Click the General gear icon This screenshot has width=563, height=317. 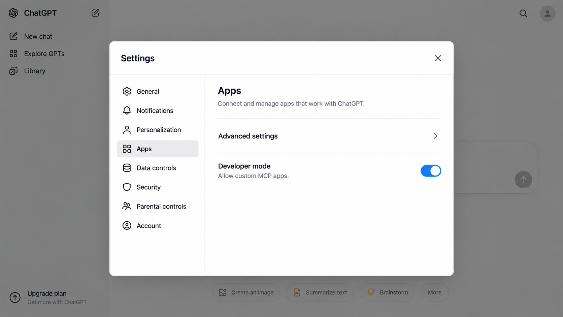pos(127,91)
